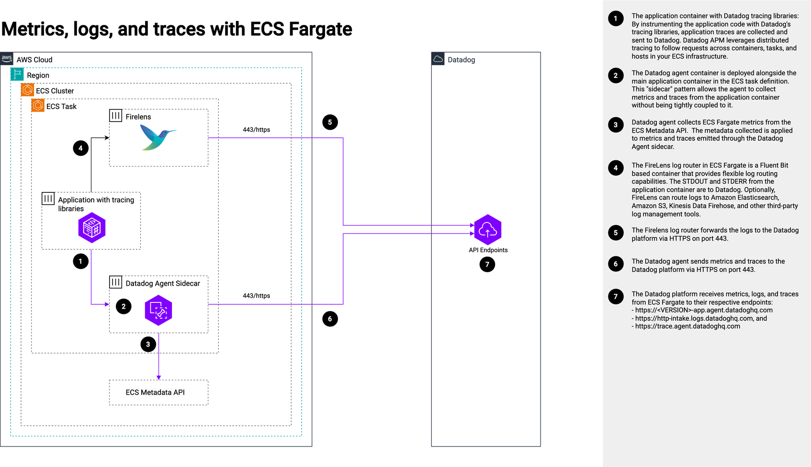Select the ECS Metadata API label
Screen dimensions: 811x467
click(x=155, y=392)
